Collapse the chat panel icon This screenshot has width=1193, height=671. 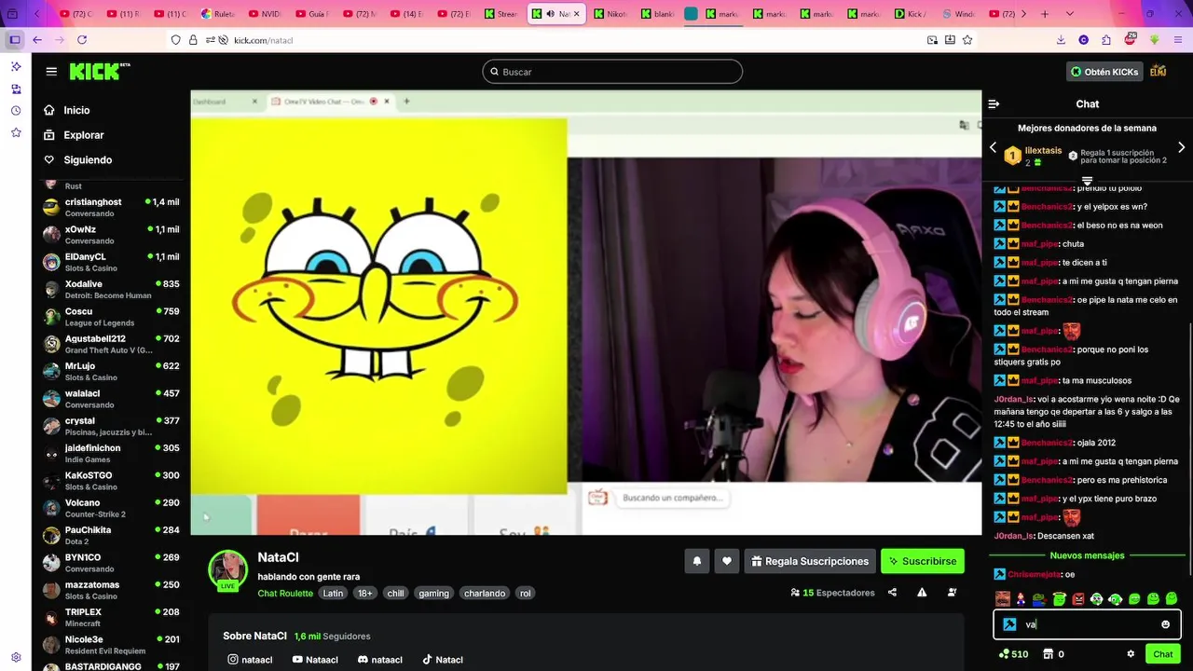(994, 104)
